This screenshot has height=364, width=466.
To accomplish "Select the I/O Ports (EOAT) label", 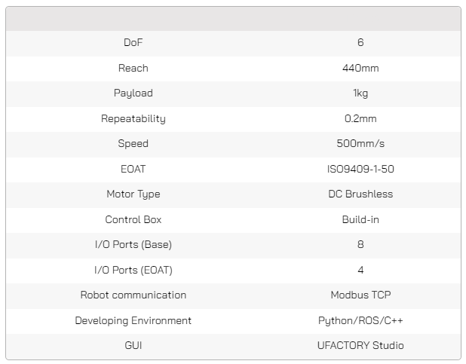I will coord(133,270).
